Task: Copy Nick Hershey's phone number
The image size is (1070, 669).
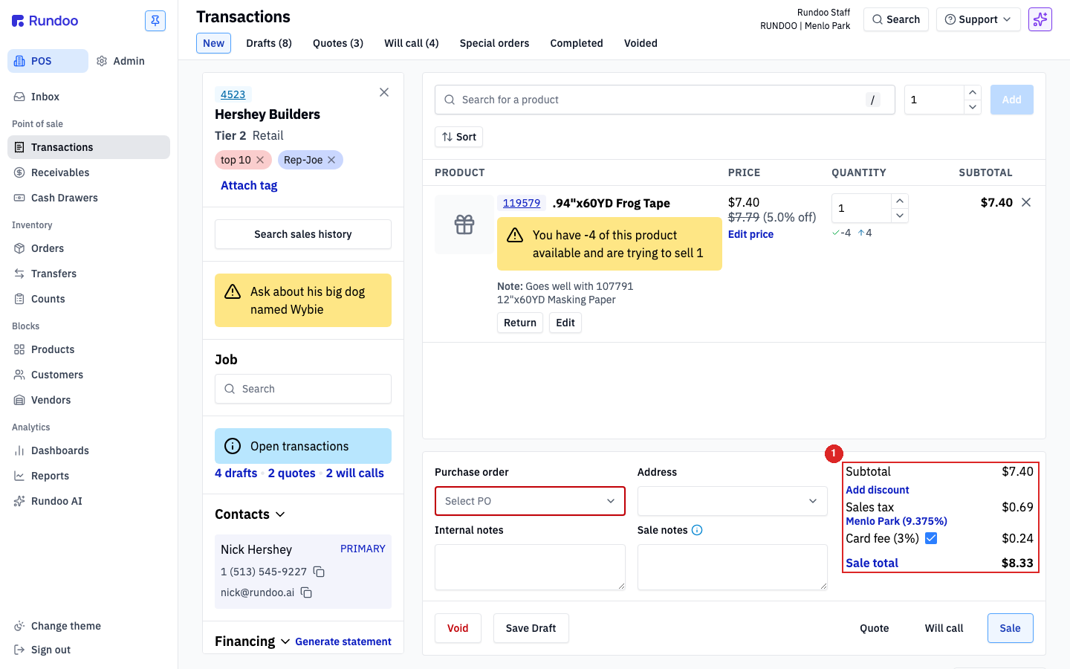Action: click(x=319, y=572)
